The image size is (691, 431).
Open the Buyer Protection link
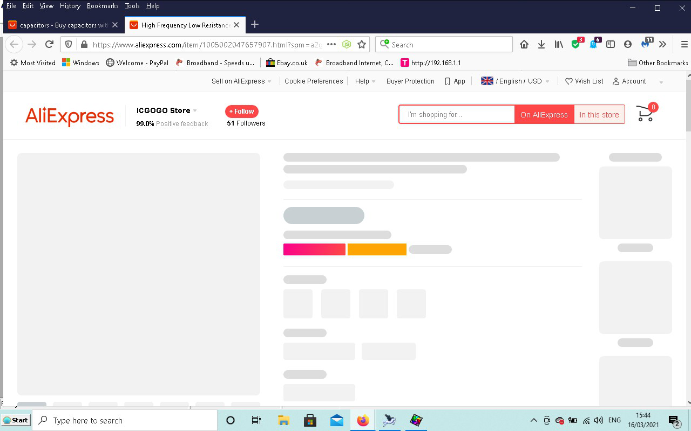410,81
